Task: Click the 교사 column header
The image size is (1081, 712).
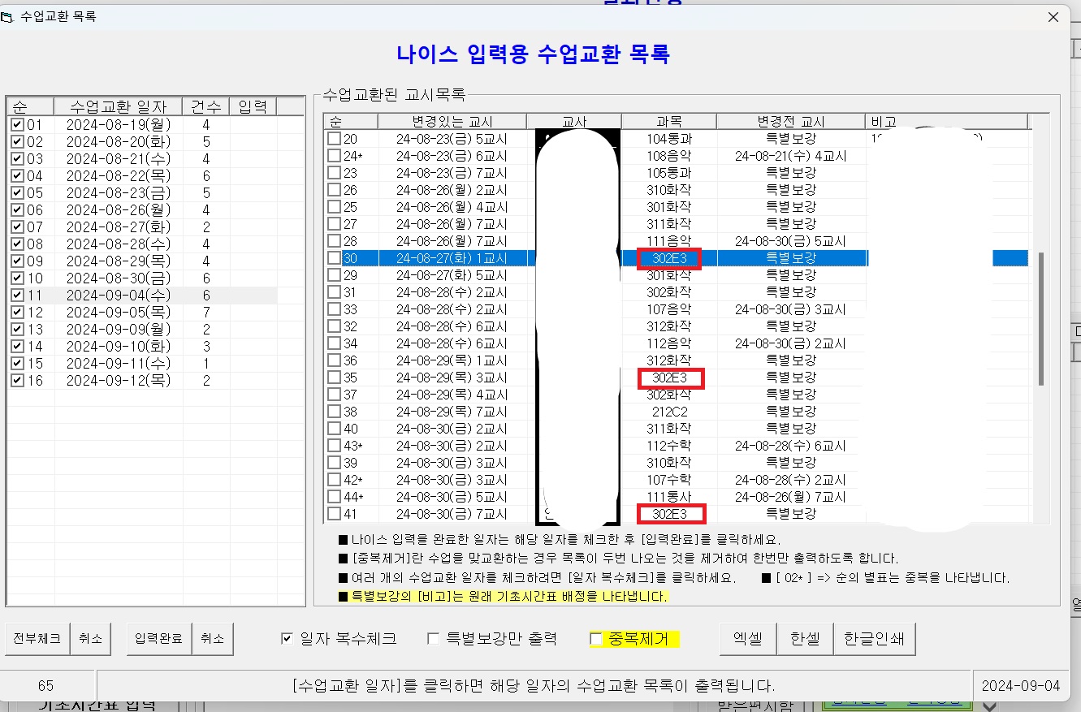Action: tap(574, 122)
